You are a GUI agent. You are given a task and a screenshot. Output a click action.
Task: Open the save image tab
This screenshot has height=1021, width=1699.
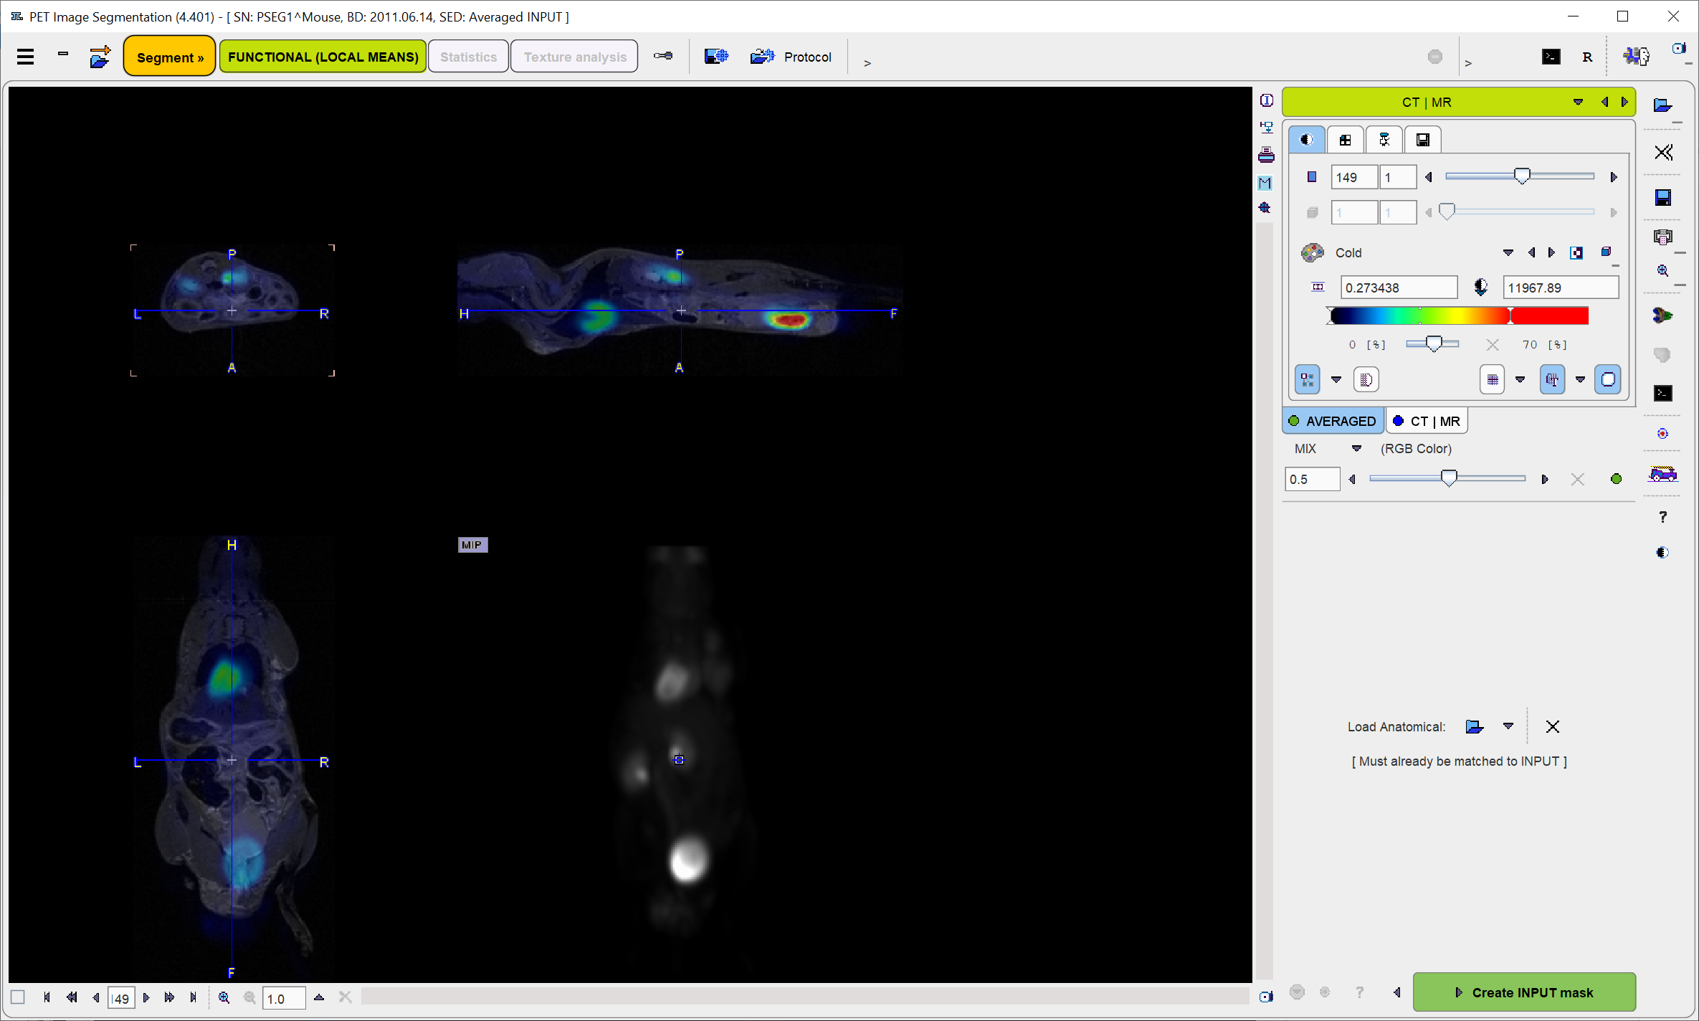coord(1423,139)
